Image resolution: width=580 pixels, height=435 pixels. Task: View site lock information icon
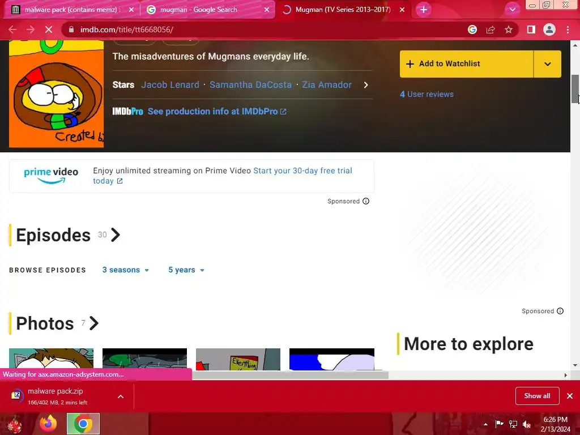[72, 29]
